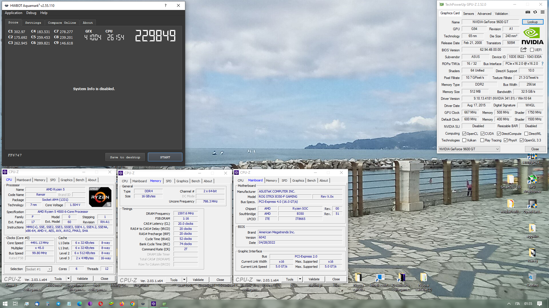The image size is (549, 308).
Task: Toggle the DirectML checkbox
Action: pos(526,134)
